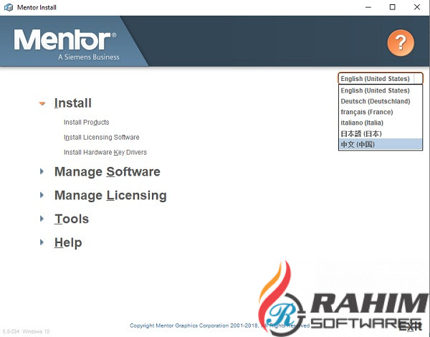Click Install Licensing Software link
This screenshot has width=430, height=337.
coord(102,137)
